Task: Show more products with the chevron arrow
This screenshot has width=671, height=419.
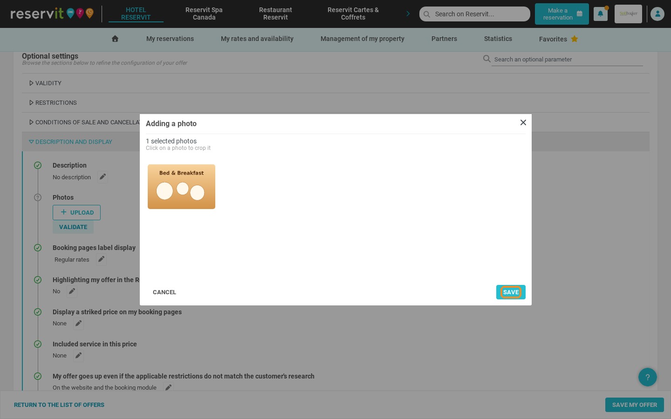Action: coord(408,14)
